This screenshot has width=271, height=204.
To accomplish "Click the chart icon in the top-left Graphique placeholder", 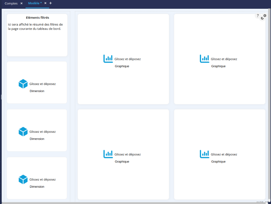I will pyautogui.click(x=108, y=58).
